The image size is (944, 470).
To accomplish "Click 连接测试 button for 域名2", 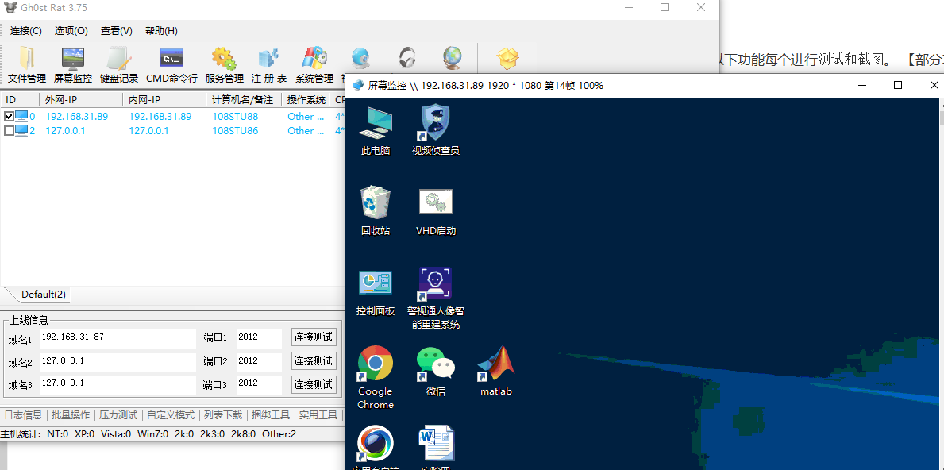I will 314,361.
